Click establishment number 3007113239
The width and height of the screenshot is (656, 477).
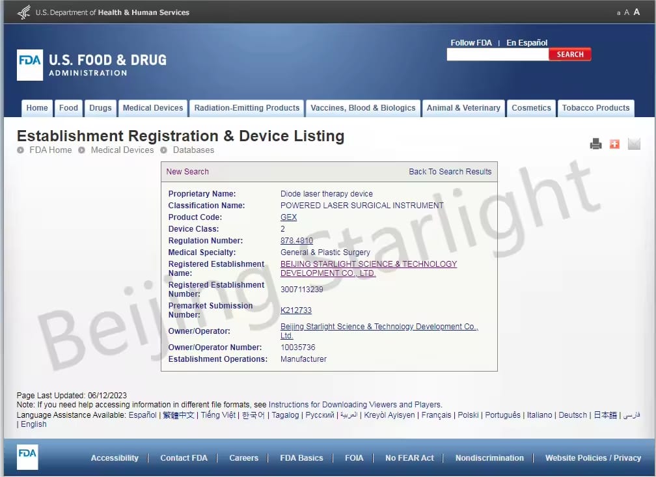pyautogui.click(x=302, y=290)
